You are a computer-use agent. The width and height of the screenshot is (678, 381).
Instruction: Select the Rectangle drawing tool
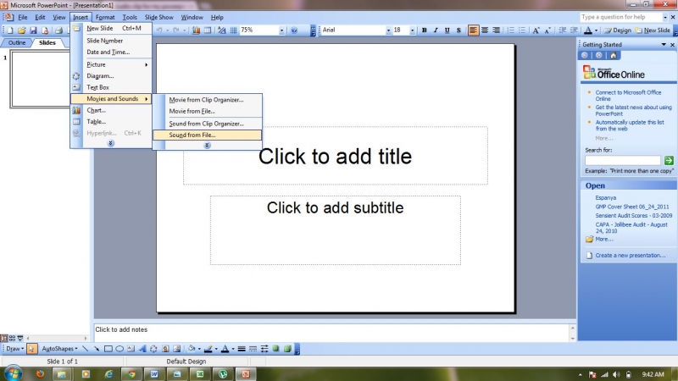(x=108, y=348)
